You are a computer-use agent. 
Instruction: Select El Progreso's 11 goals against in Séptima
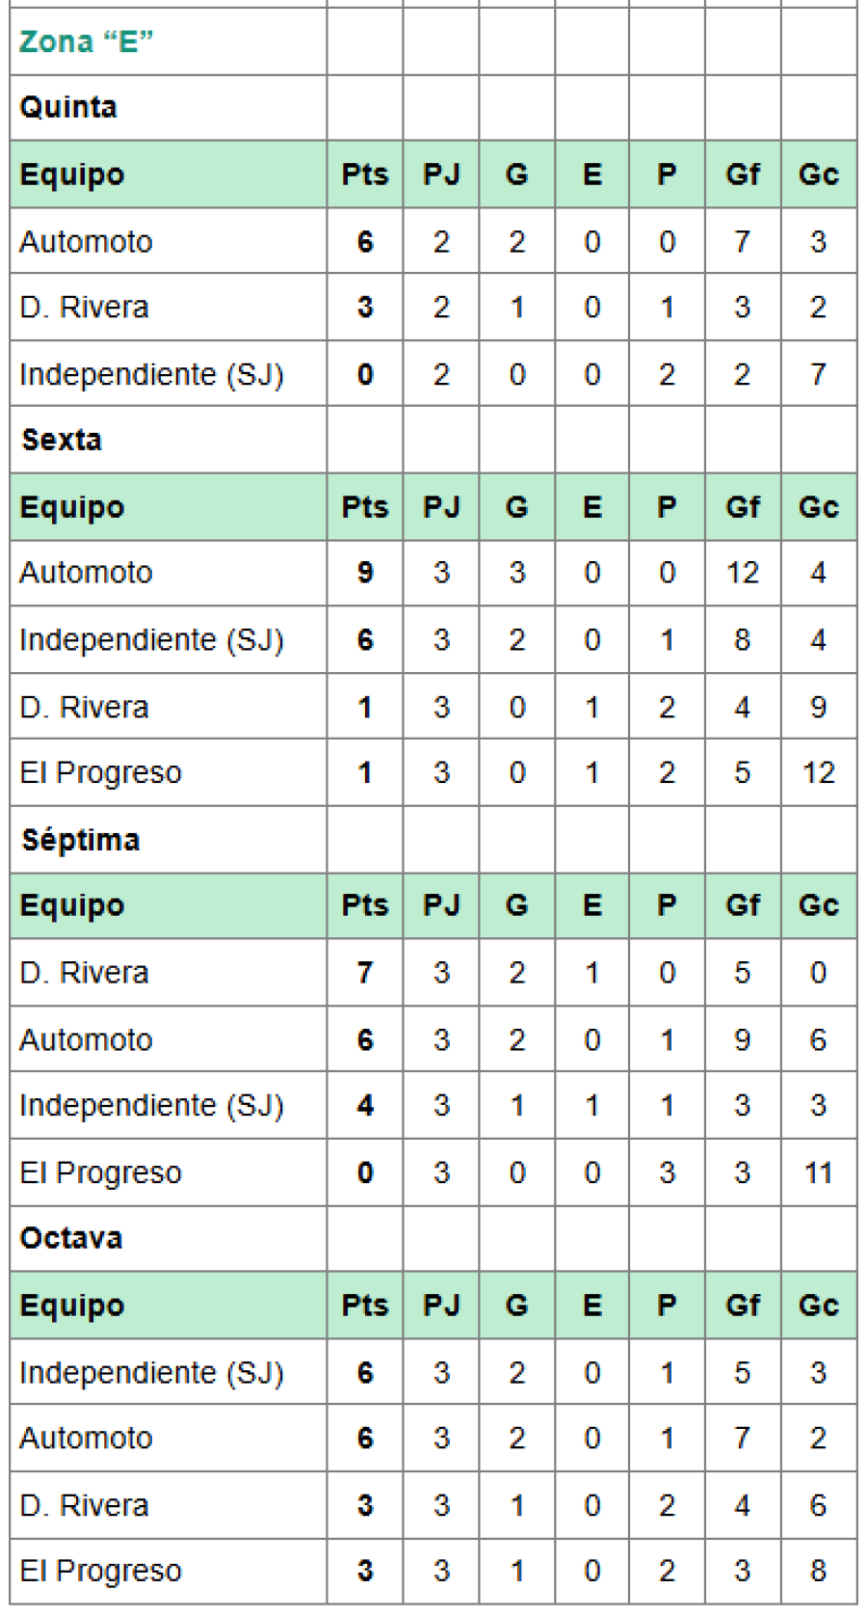[818, 1172]
